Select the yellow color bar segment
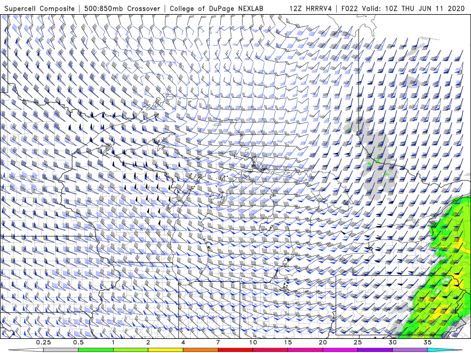Viewport: 471px width, 353px height. (x=165, y=350)
